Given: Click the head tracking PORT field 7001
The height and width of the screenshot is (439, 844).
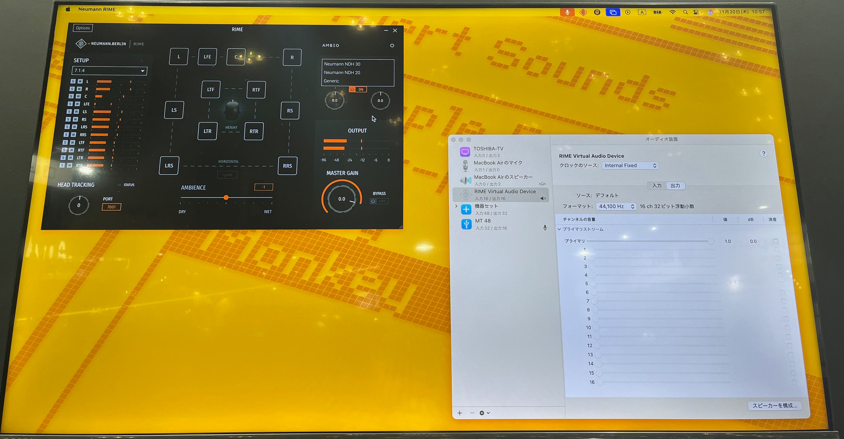Looking at the screenshot, I should coord(111,207).
